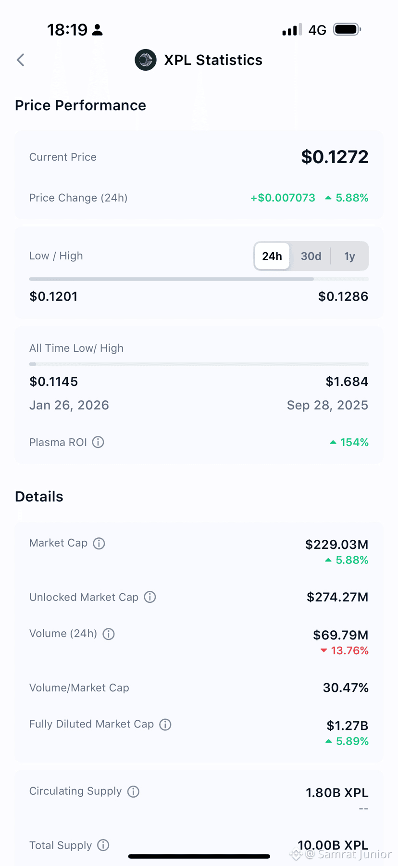The height and width of the screenshot is (866, 398).
Task: Open Volume (24h) info icon
Action: 109,634
